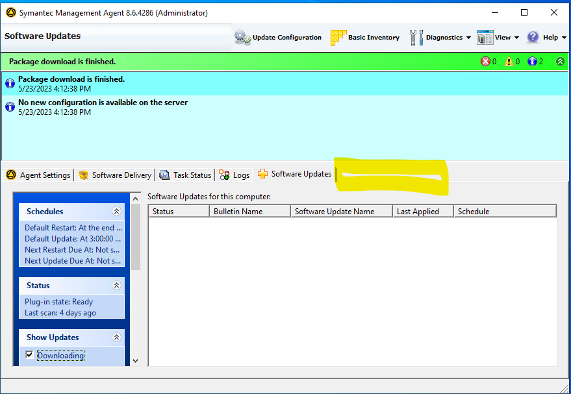
Task: Click the sidebar scrollbar down arrow
Action: [x=136, y=361]
